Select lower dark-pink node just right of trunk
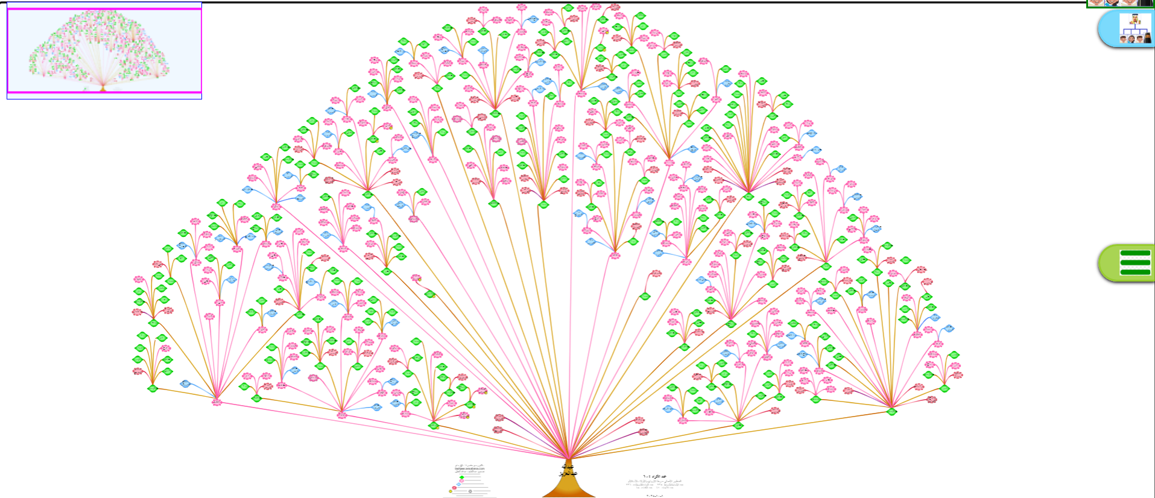The height and width of the screenshot is (498, 1155). 643,432
